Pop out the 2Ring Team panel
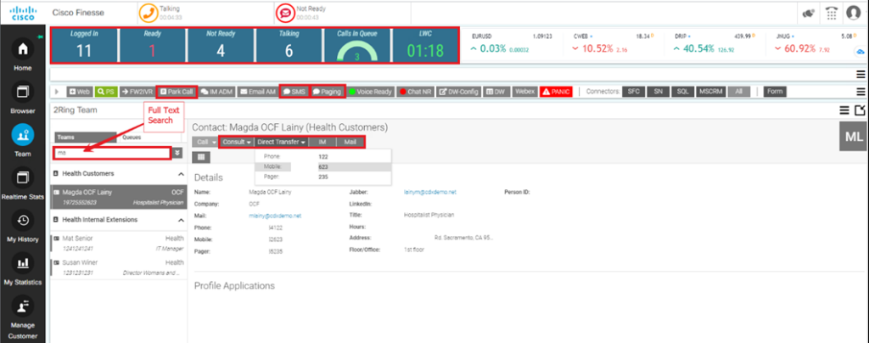 point(861,110)
